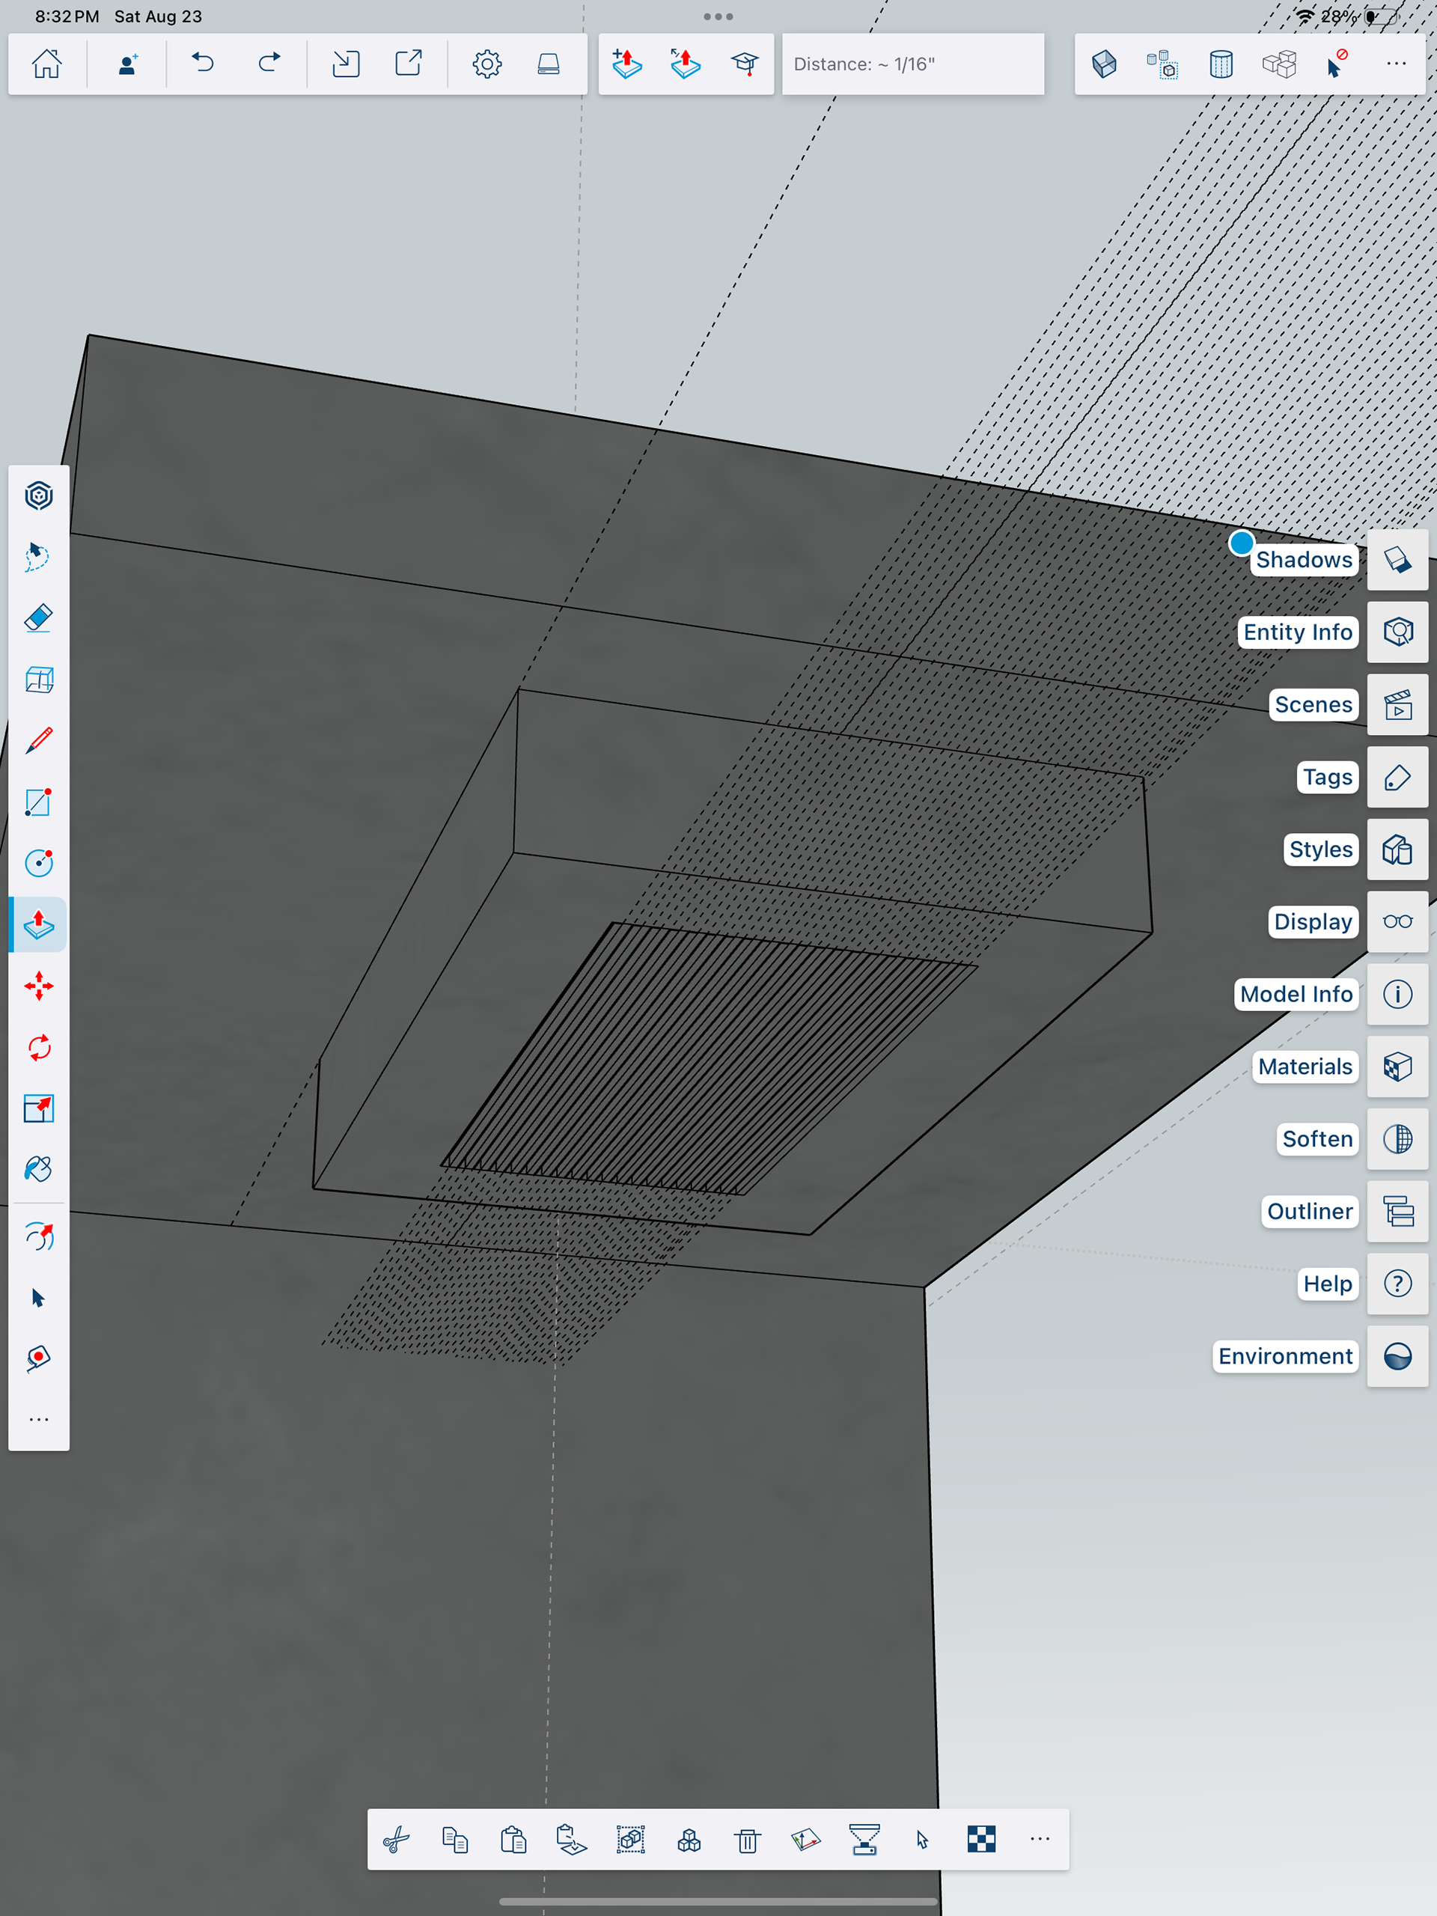The width and height of the screenshot is (1437, 1916).
Task: Tap the Undo arrow
Action: click(x=203, y=63)
